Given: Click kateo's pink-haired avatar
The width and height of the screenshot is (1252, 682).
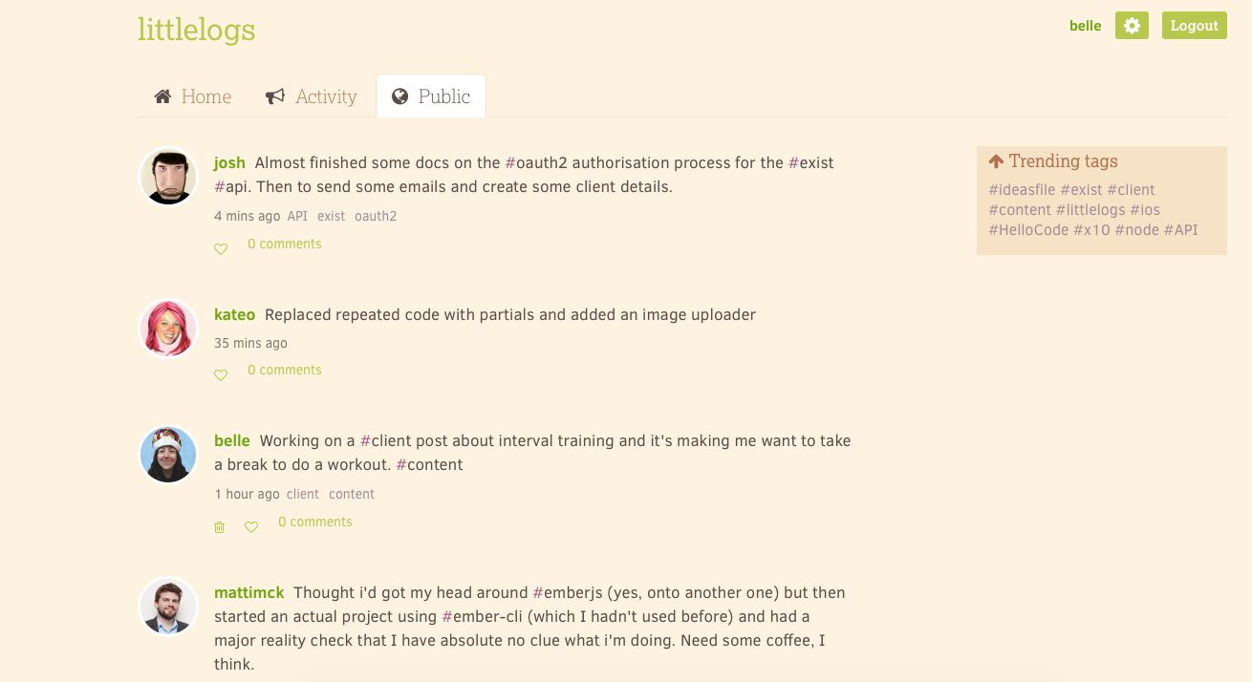Looking at the screenshot, I should click(x=168, y=328).
